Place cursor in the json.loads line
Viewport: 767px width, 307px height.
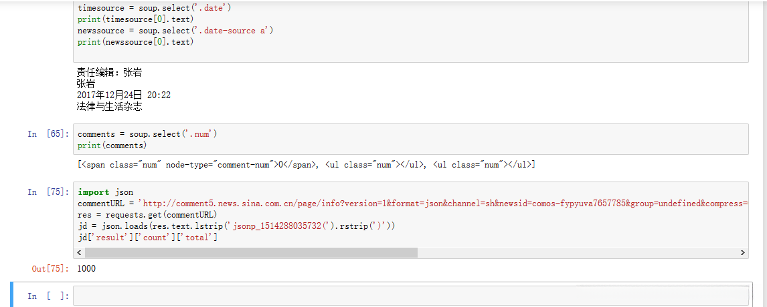234,226
